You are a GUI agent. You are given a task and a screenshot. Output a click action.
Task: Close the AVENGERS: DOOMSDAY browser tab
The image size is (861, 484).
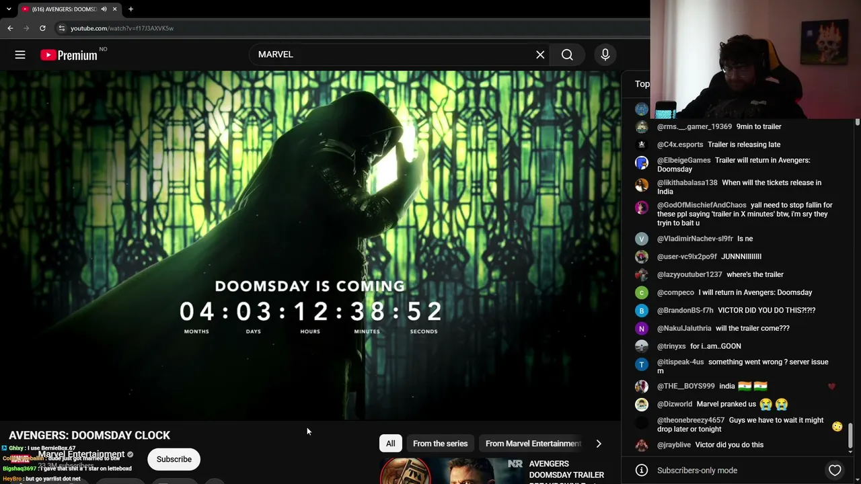114,9
